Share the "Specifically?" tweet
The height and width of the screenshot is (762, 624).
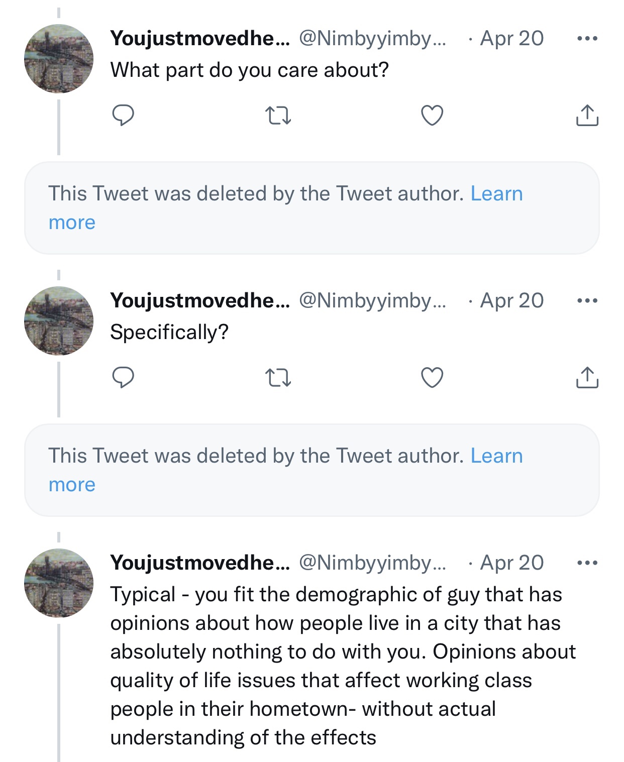click(587, 378)
